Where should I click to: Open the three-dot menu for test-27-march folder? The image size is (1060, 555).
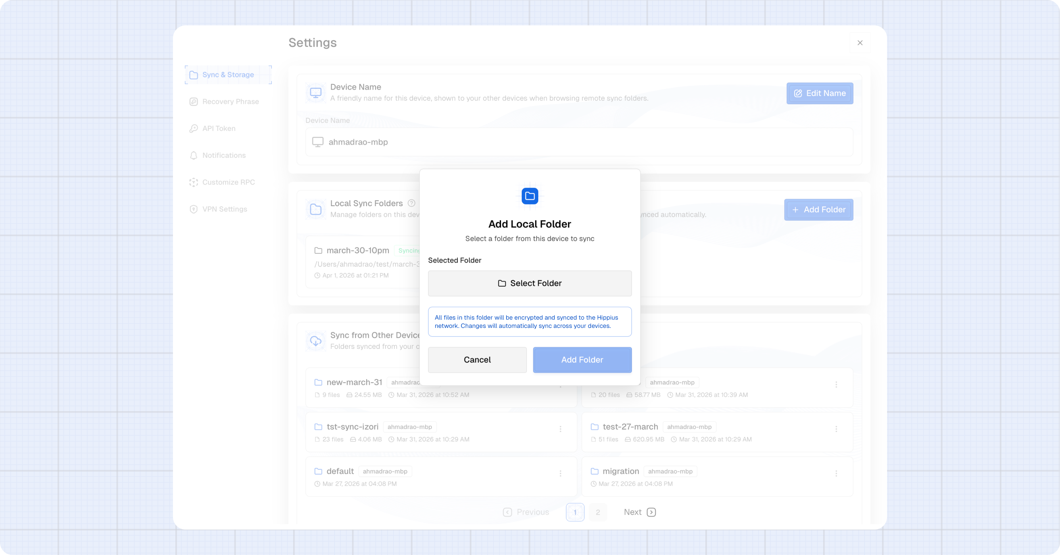coord(836,429)
